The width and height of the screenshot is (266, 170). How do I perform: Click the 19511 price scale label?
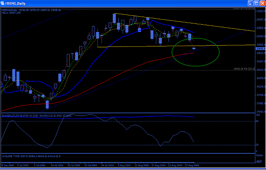(x=260, y=53)
